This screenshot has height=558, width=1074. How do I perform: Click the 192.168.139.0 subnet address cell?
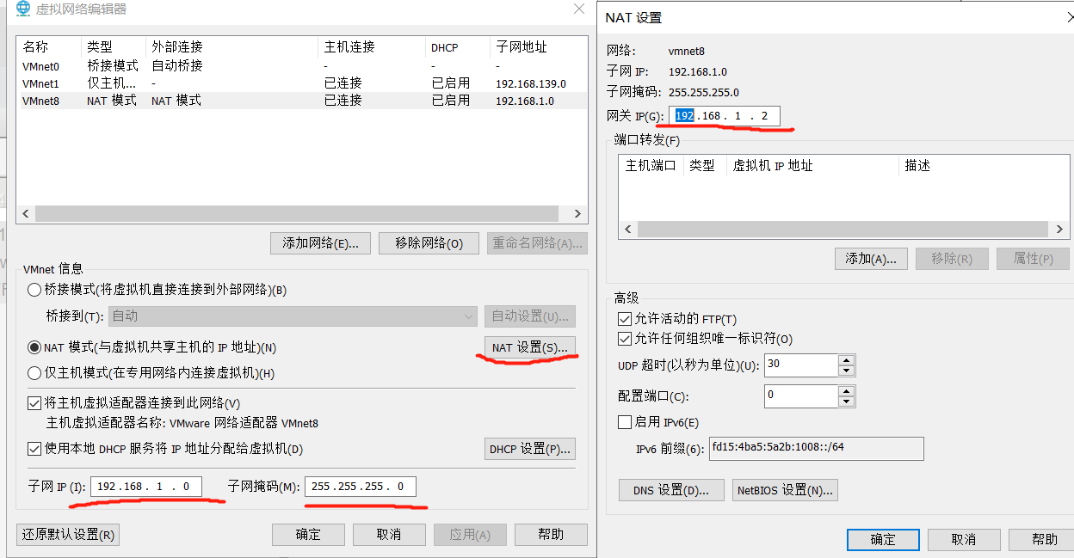point(531,83)
